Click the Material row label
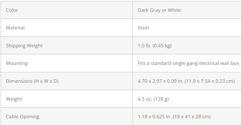The image size is (241, 125). pos(15,28)
